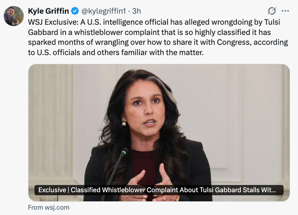
Task: Click the blue verified badge
Action: (75, 11)
